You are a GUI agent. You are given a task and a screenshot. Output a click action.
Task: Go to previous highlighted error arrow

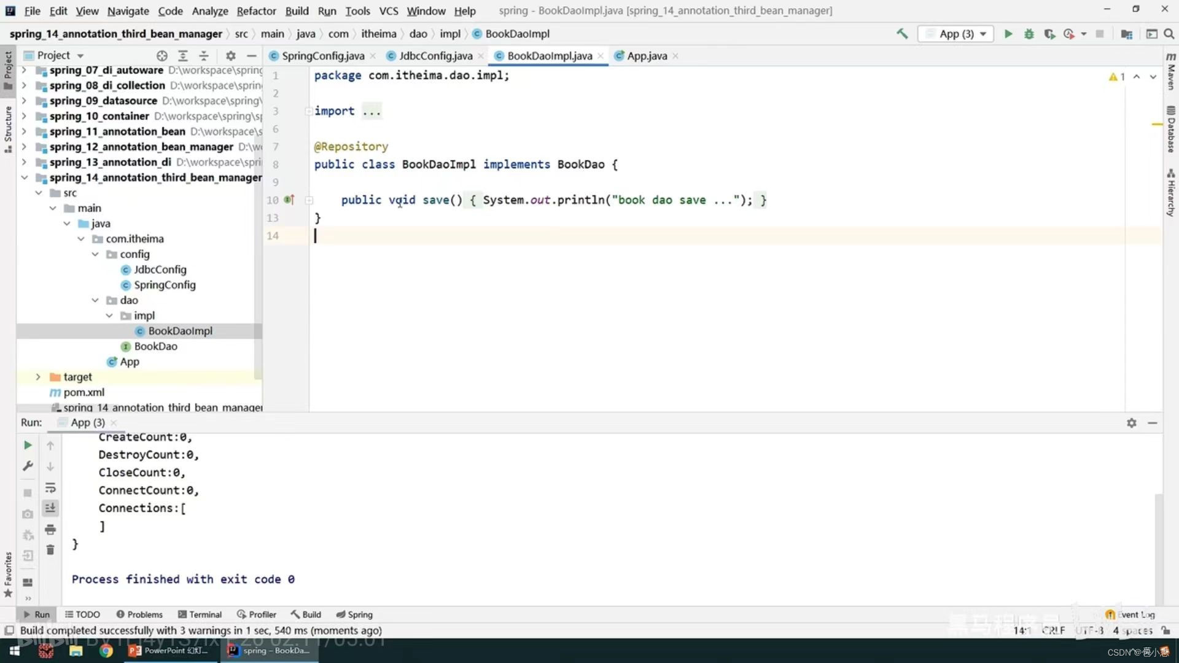click(1137, 77)
